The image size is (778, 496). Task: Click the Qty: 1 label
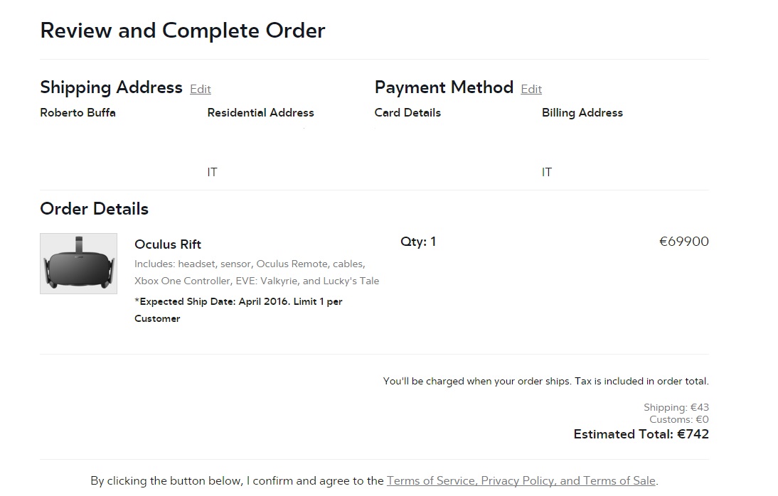coord(418,242)
